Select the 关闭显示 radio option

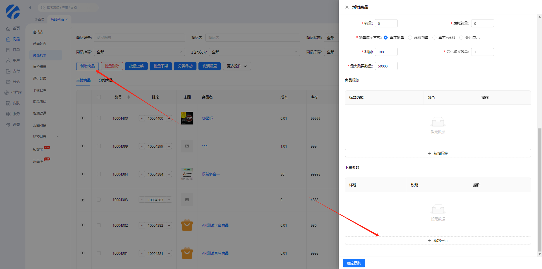(x=461, y=38)
